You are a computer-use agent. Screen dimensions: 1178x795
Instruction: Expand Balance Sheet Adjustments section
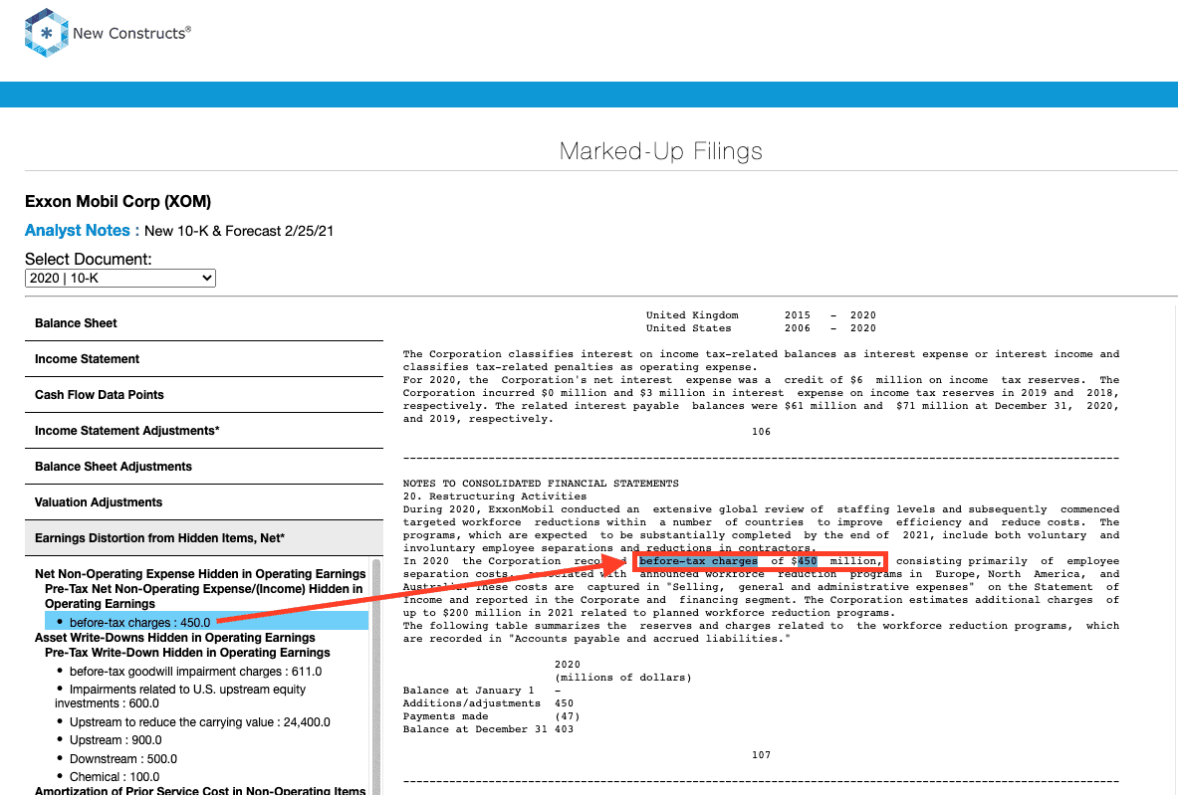click(x=203, y=467)
